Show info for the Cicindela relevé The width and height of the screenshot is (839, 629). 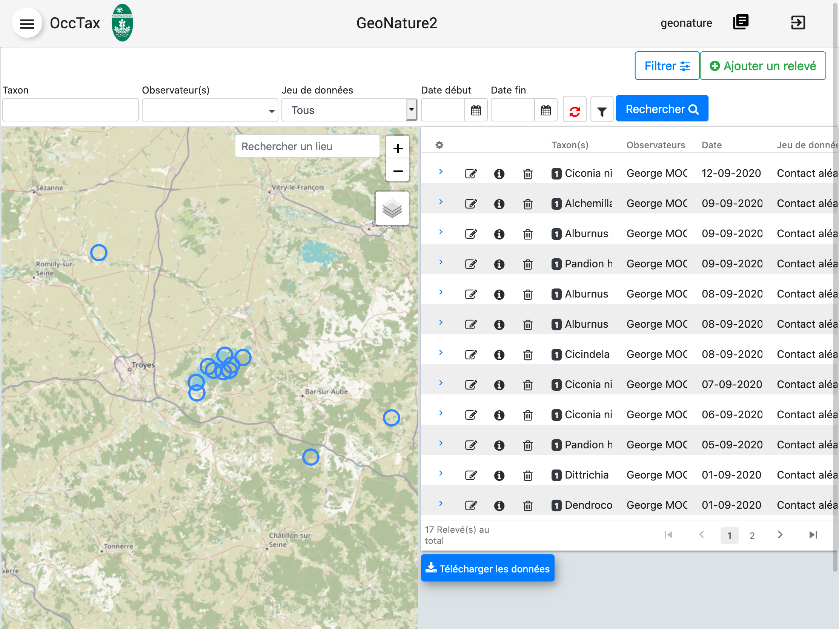click(x=499, y=354)
